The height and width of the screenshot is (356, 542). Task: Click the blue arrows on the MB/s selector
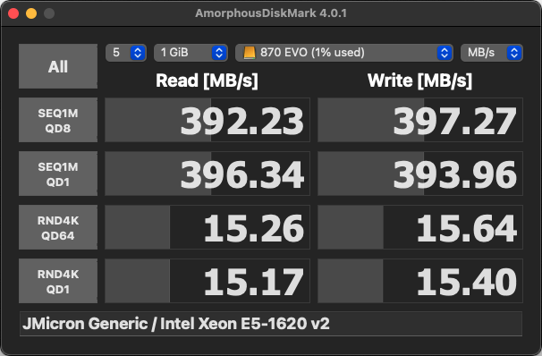514,53
